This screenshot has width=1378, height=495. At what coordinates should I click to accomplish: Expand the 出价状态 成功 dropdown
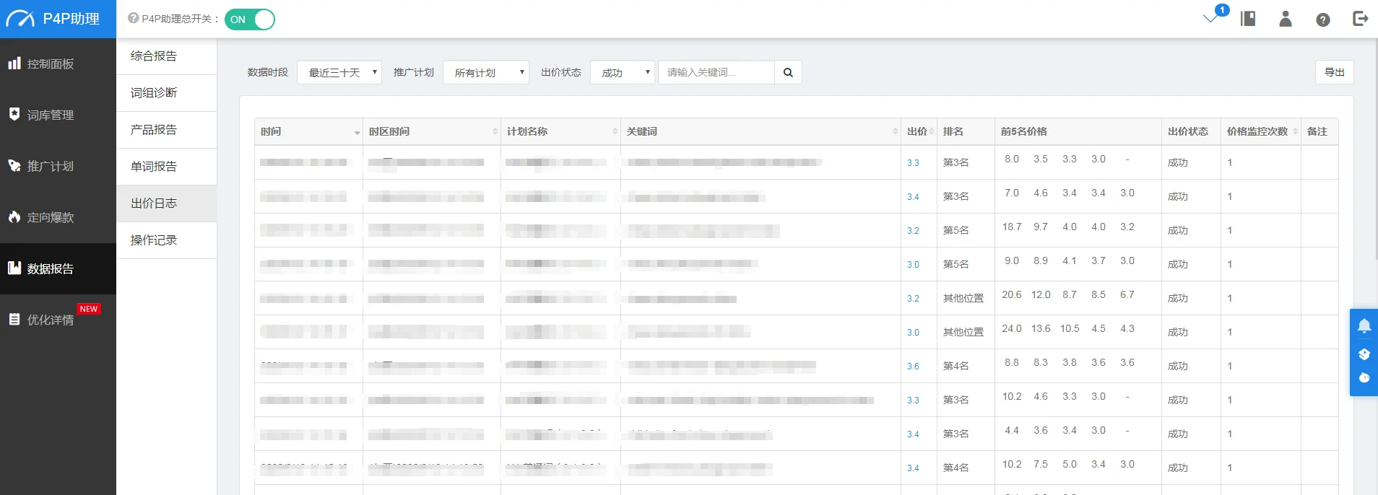pos(622,72)
